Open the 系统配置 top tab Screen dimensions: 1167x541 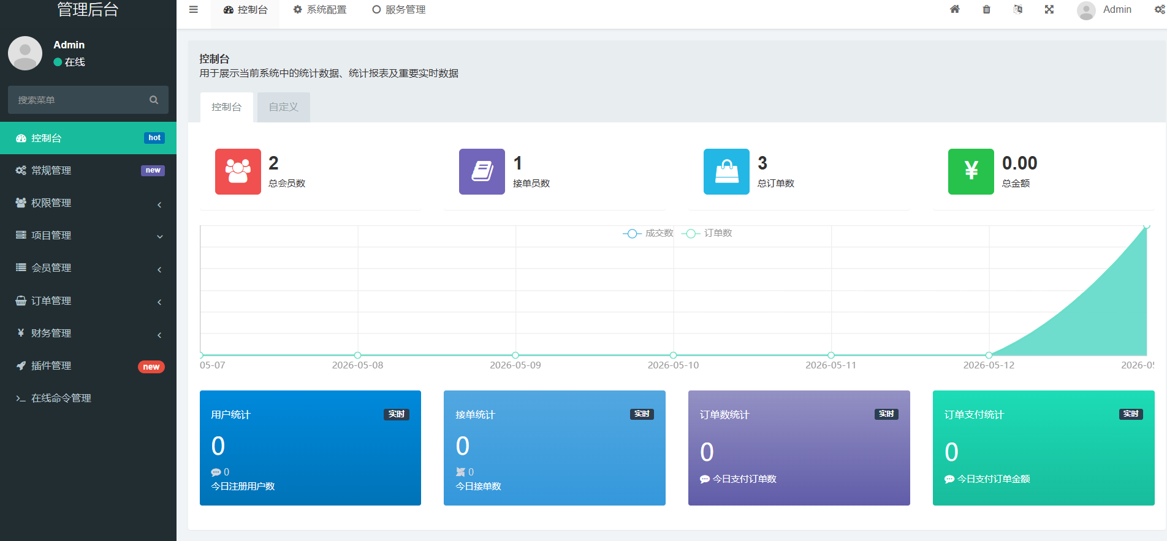click(320, 10)
